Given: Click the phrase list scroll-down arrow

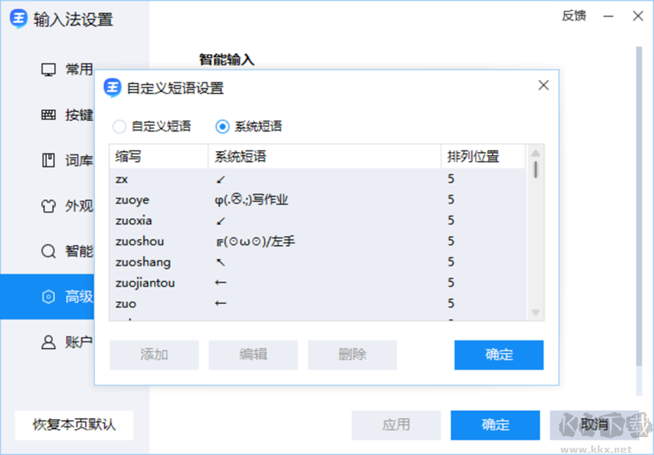Looking at the screenshot, I should pos(536,312).
